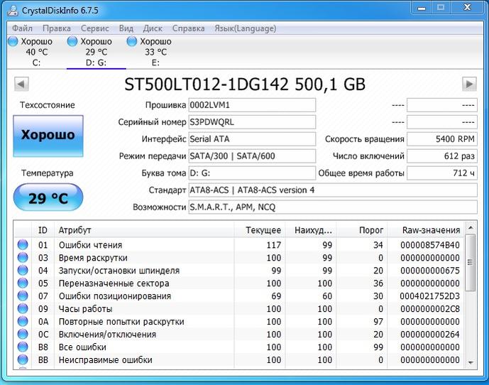Viewport: 489px width, 385px height.
Task: Select the Часы работы attribute text
Action: (85, 309)
